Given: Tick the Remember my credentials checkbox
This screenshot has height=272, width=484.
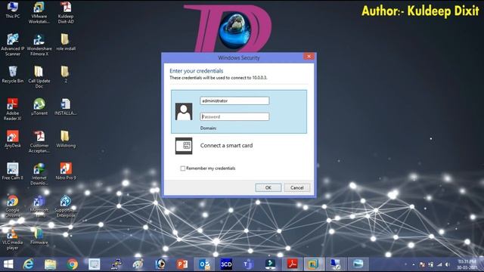Looking at the screenshot, I should [183, 168].
